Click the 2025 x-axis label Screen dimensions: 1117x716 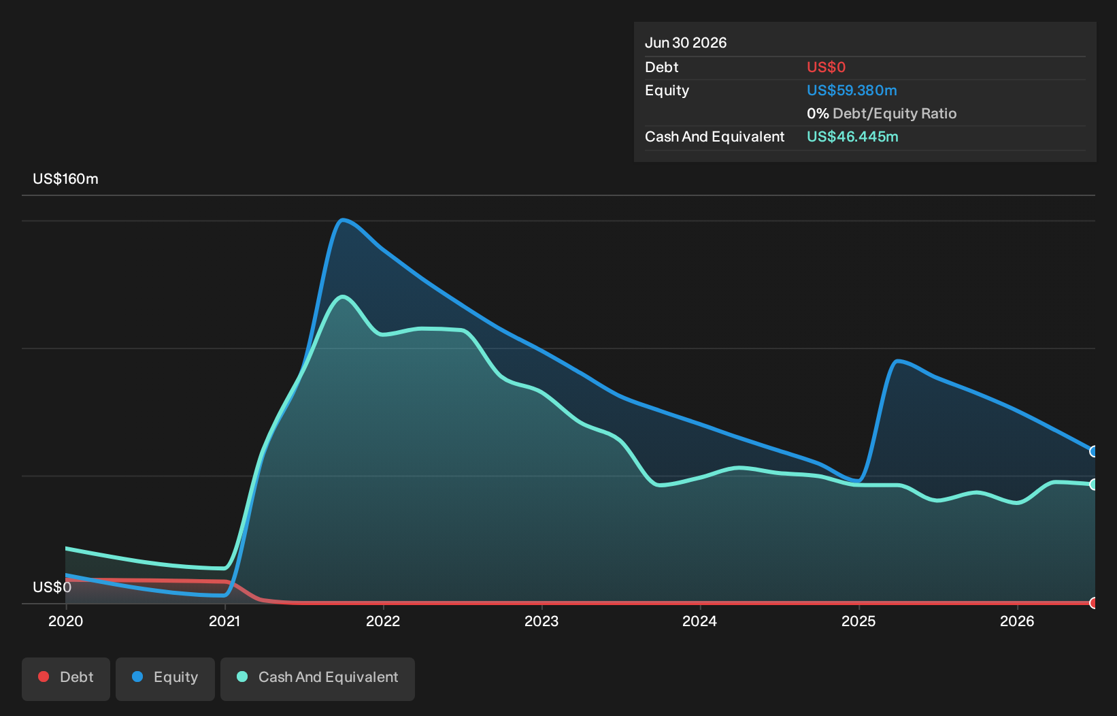pos(858,621)
